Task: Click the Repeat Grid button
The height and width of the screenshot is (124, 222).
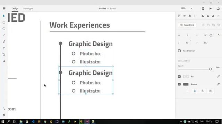Action: [x=187, y=25]
